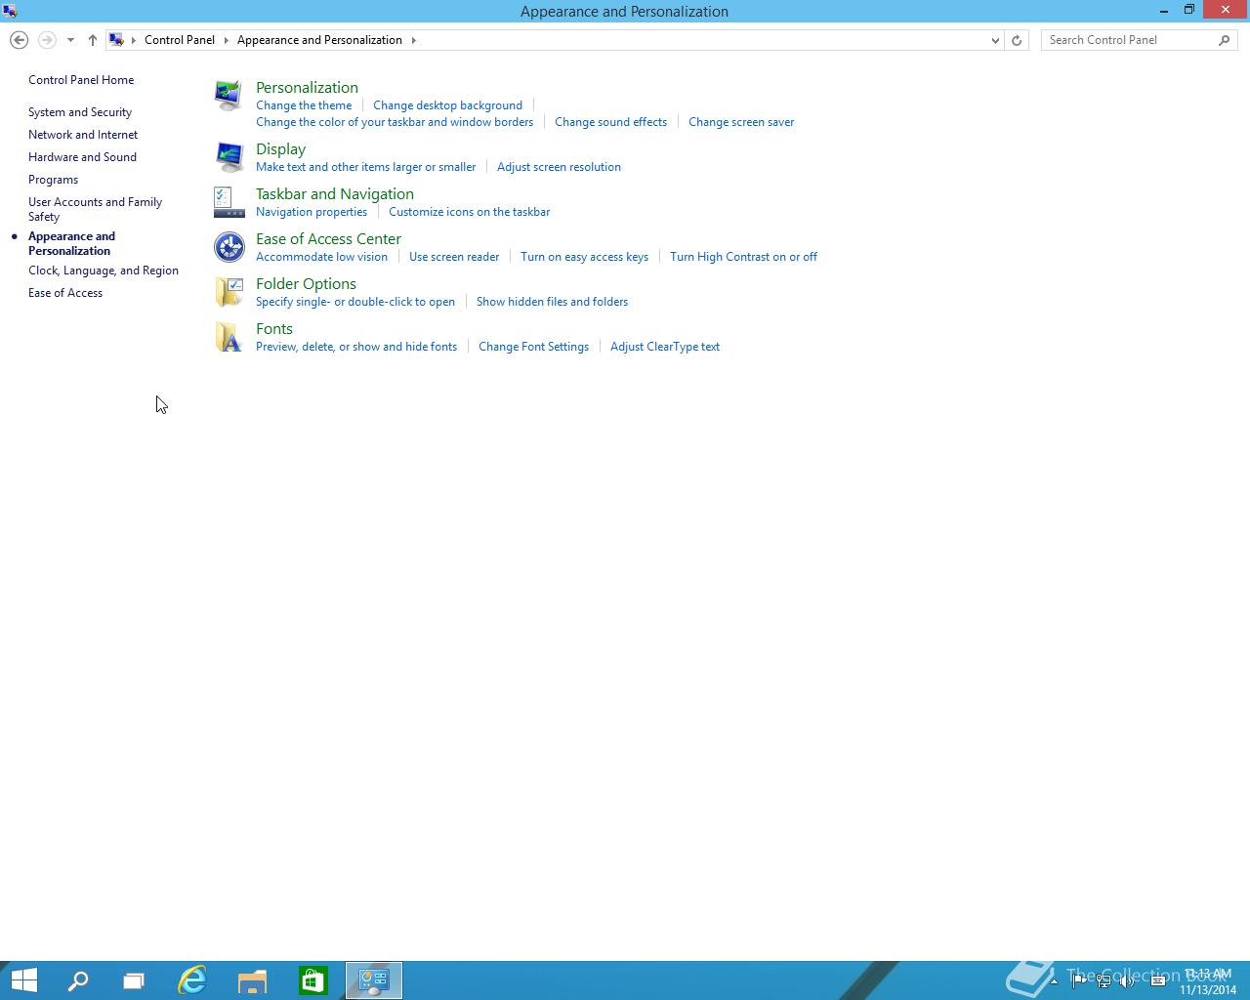
Task: Click Make text and other items larger or smaller
Action: (365, 167)
